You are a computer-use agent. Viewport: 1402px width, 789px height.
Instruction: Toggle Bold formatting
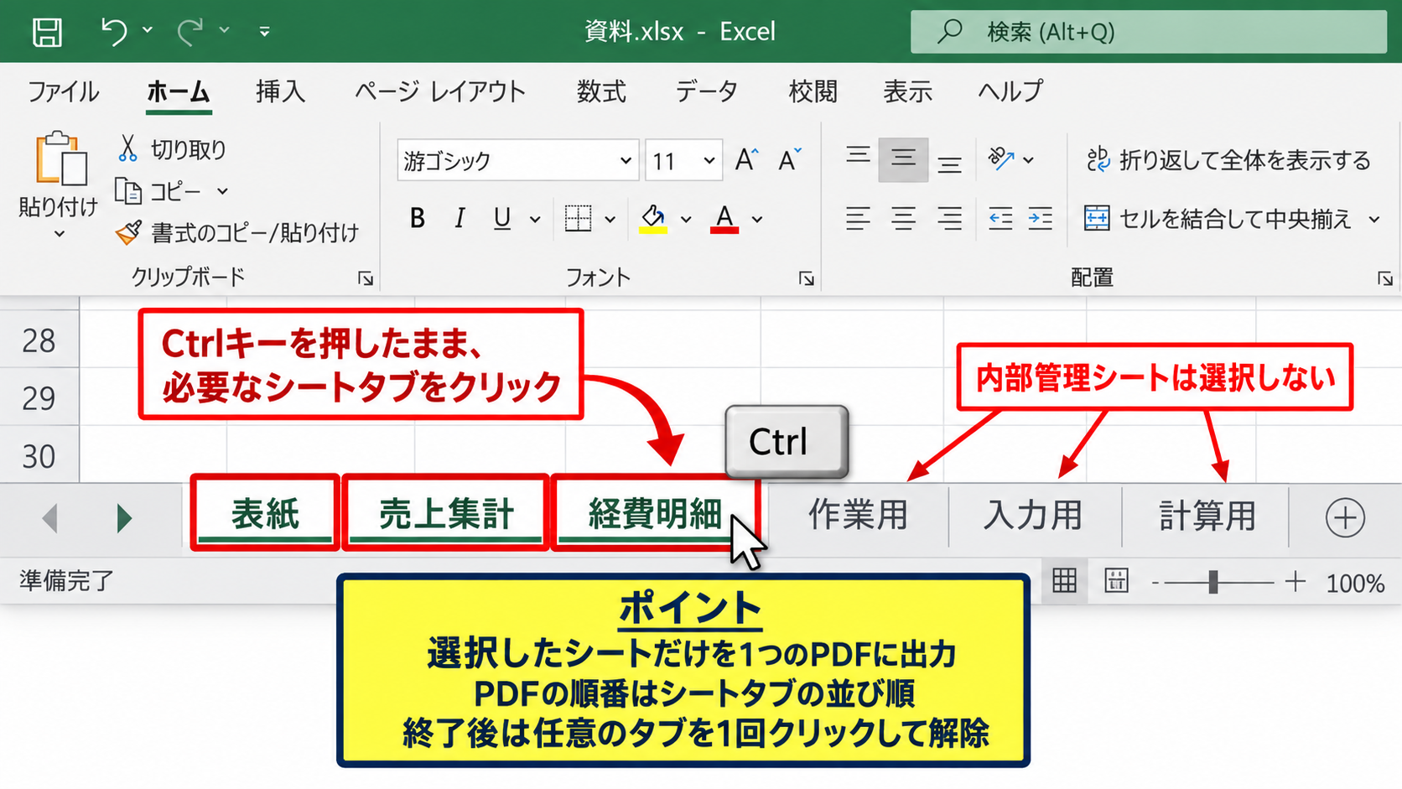pos(417,219)
